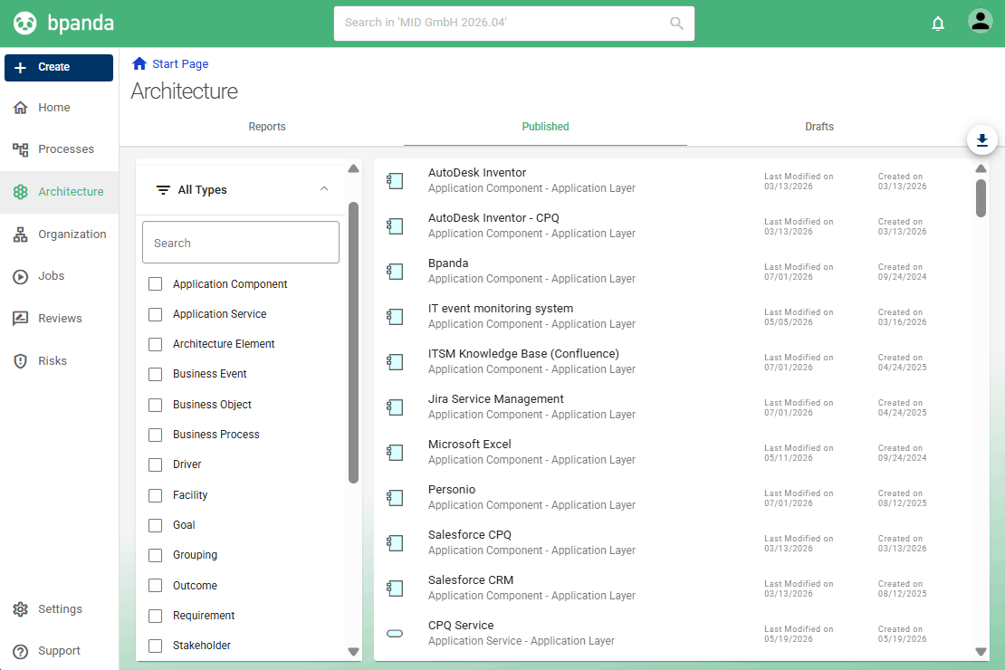
Task: Check the Goal checkbox
Action: [155, 525]
